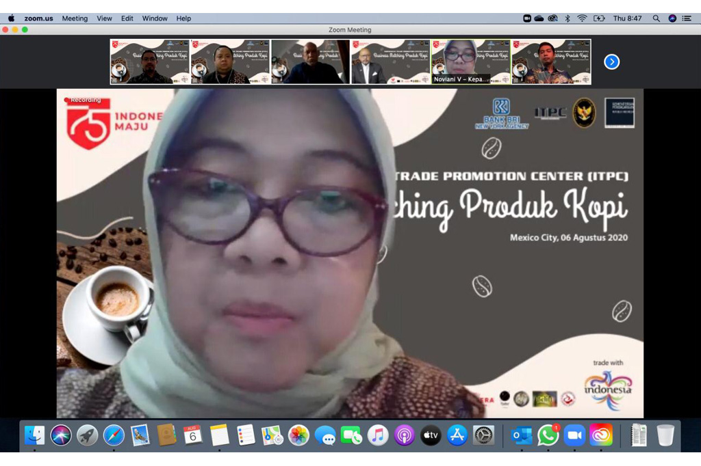
Task: Open Mail app with the stamp icon
Action: click(140, 435)
